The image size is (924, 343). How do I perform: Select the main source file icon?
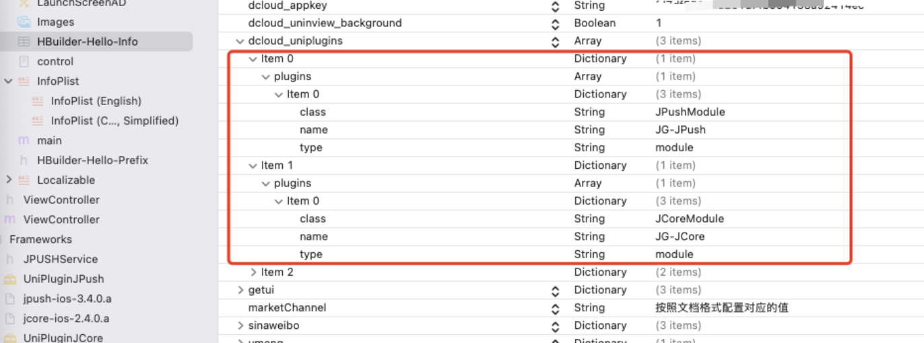(24, 141)
